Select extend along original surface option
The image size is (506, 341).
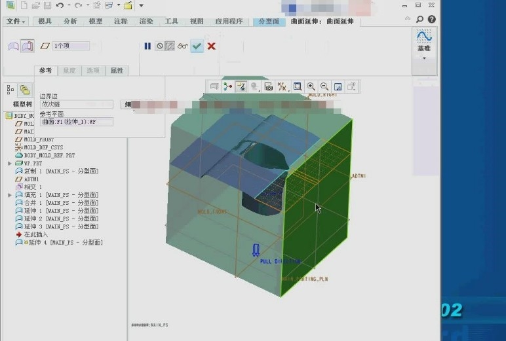click(13, 46)
